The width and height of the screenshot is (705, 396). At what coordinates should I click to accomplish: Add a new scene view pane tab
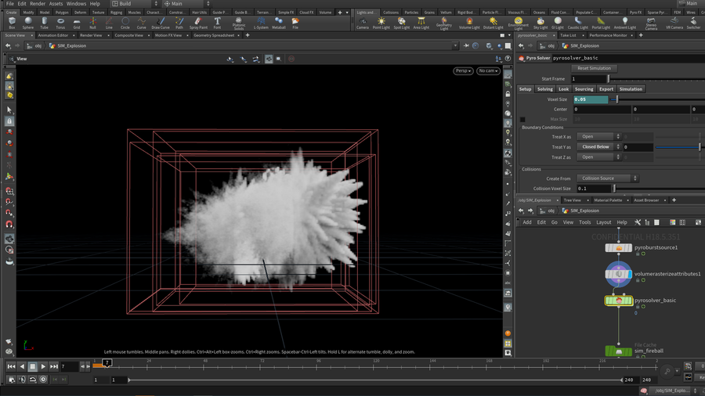pos(248,35)
